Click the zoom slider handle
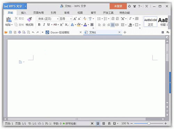The height and width of the screenshot is (129, 174). 149,123
